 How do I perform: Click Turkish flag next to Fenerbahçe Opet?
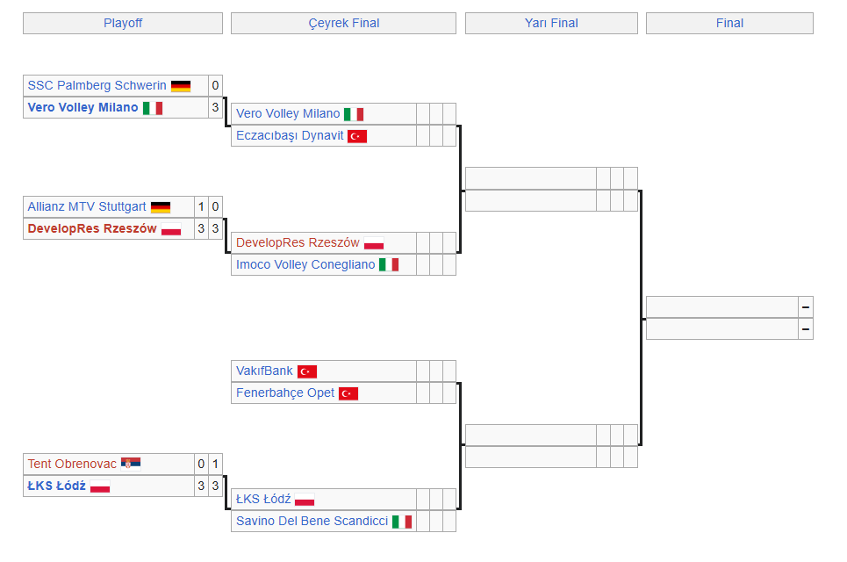(x=348, y=393)
